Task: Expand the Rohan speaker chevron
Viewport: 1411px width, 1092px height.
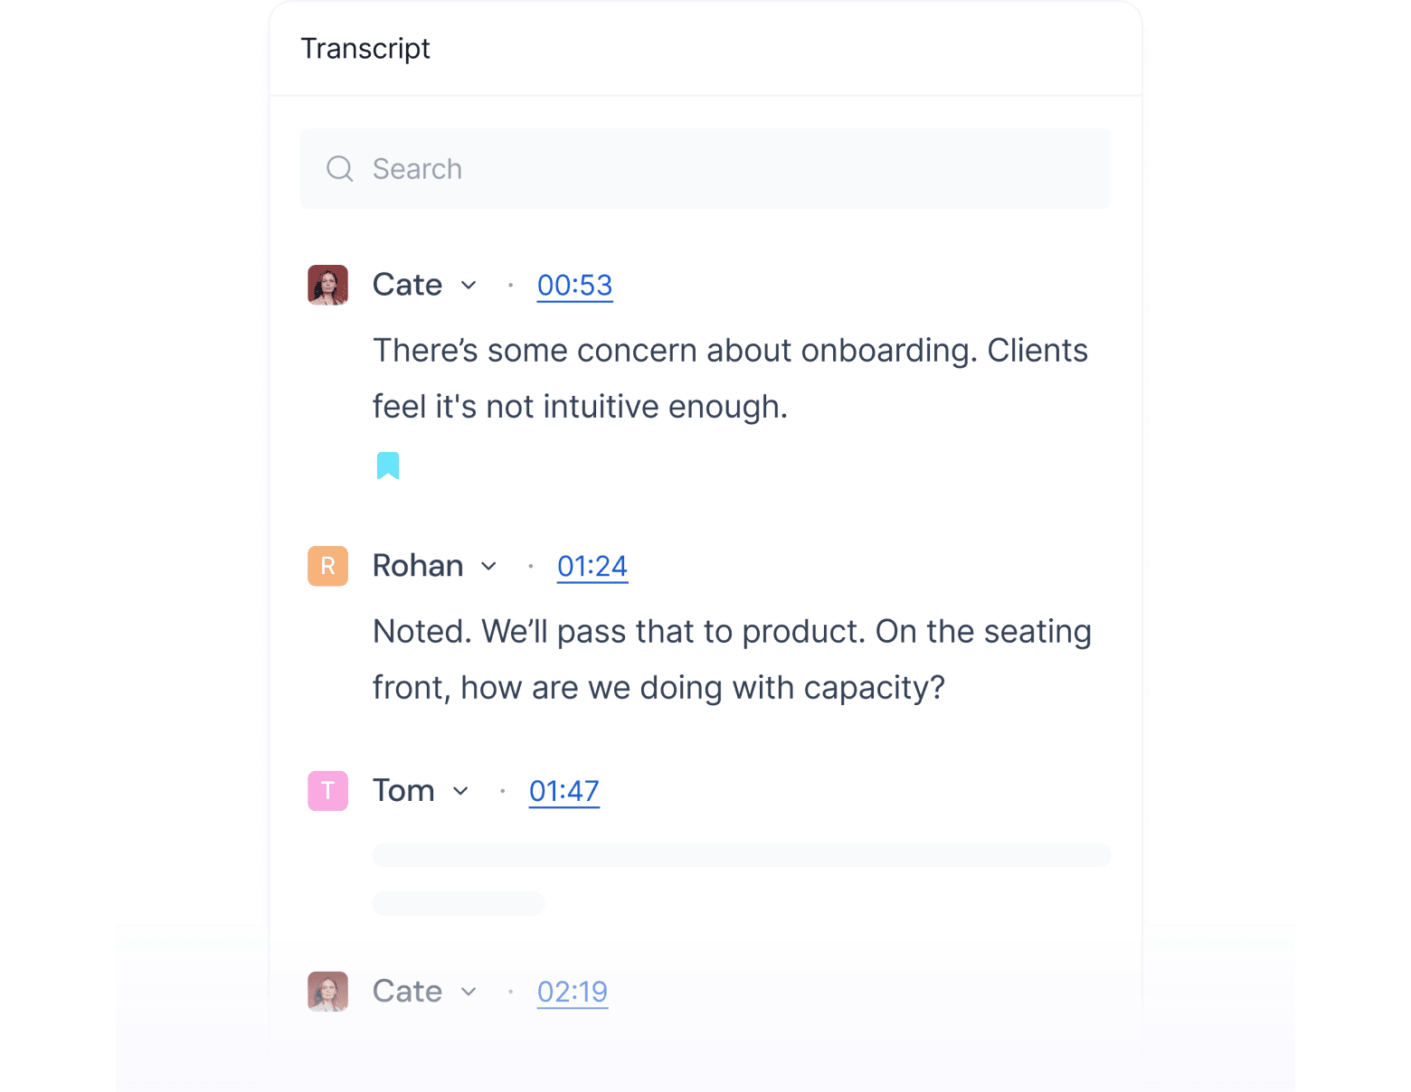Action: pyautogui.click(x=488, y=567)
